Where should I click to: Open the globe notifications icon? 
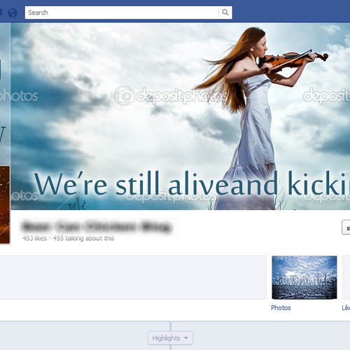coord(13,13)
